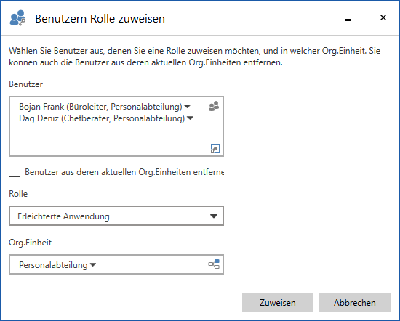Select the Bojan Frank user entry
Viewport: 400px width, 321px height.
(100, 107)
